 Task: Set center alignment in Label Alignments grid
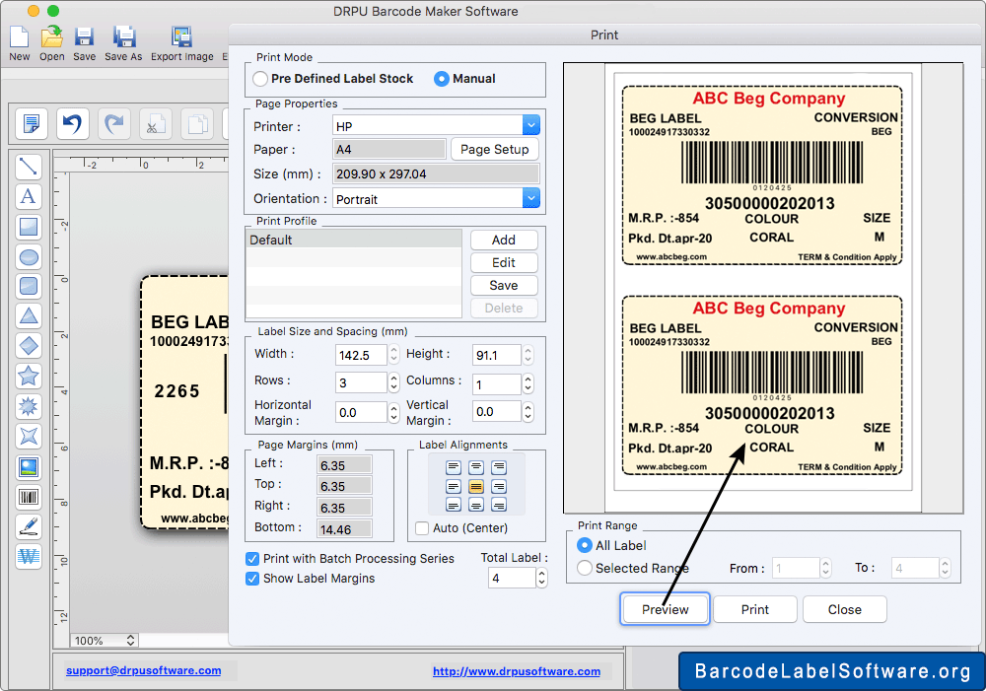pyautogui.click(x=475, y=486)
